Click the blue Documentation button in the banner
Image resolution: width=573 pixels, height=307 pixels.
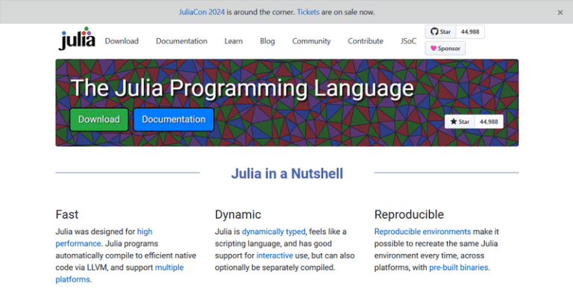tap(174, 120)
